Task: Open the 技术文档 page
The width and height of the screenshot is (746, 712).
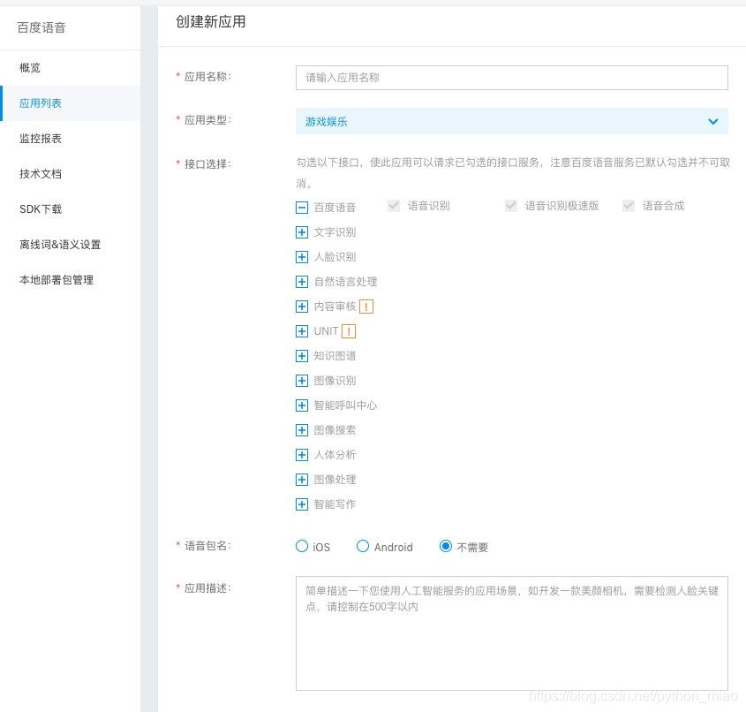Action: 40,174
